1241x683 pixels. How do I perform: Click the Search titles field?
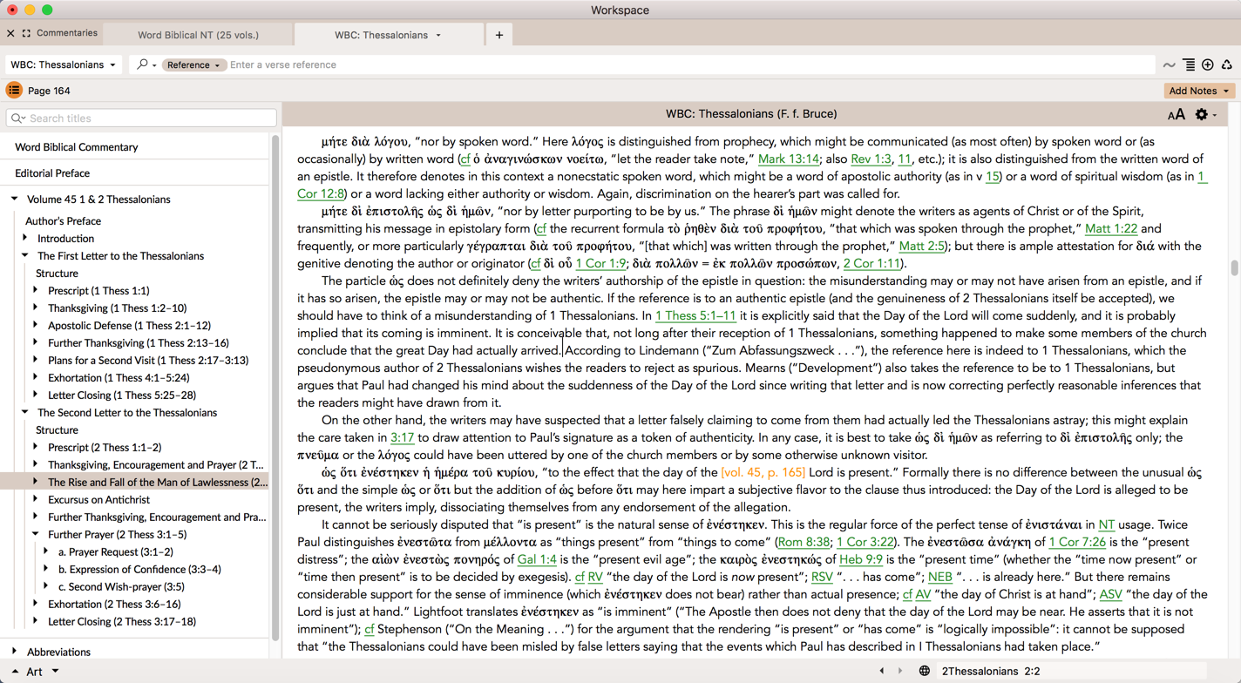[141, 118]
